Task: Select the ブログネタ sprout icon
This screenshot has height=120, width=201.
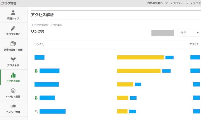Action: (13, 59)
